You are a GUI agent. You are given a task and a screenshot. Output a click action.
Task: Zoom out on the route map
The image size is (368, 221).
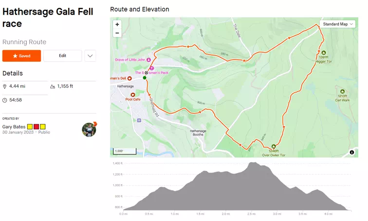[117, 33]
